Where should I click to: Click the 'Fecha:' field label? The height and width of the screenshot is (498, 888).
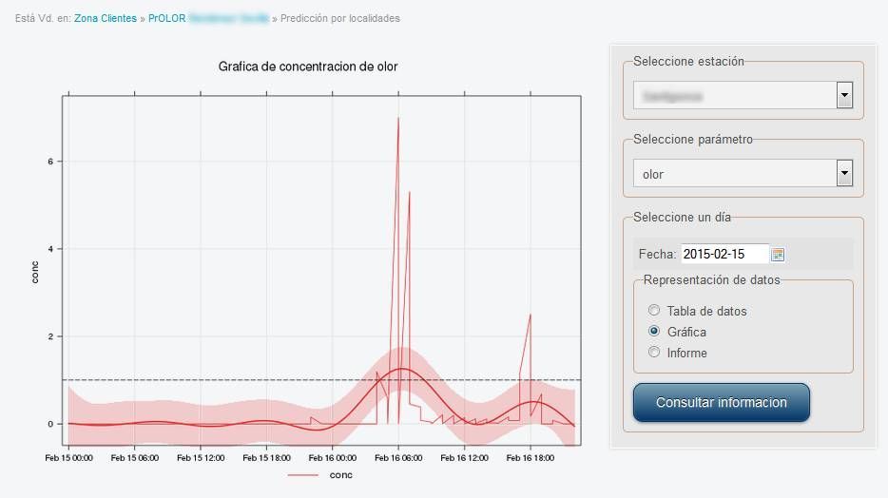pyautogui.click(x=657, y=254)
